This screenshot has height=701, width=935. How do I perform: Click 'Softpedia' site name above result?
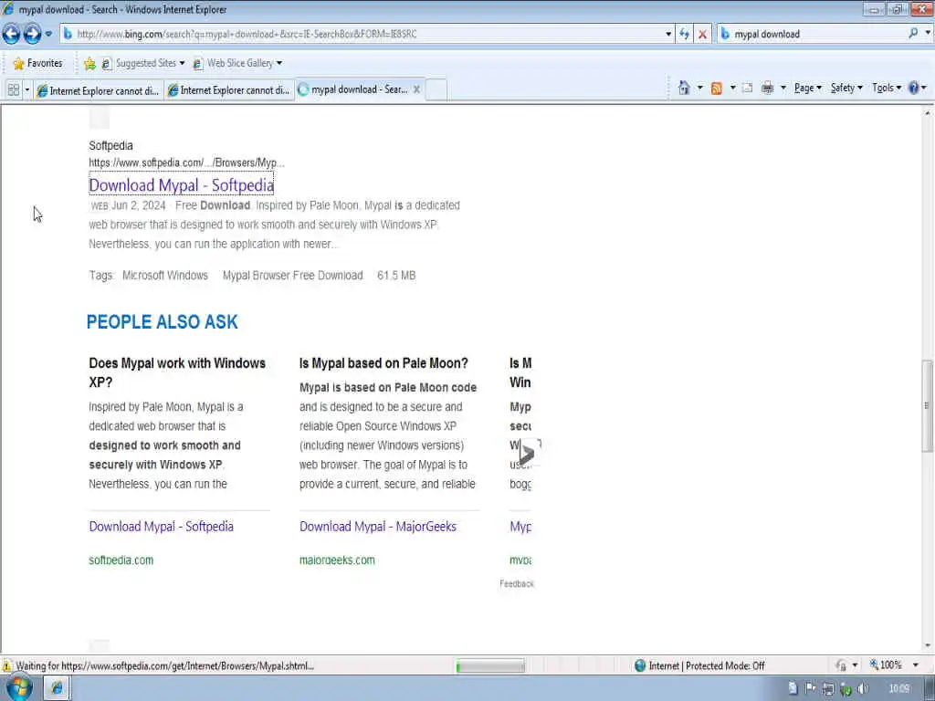pos(110,145)
